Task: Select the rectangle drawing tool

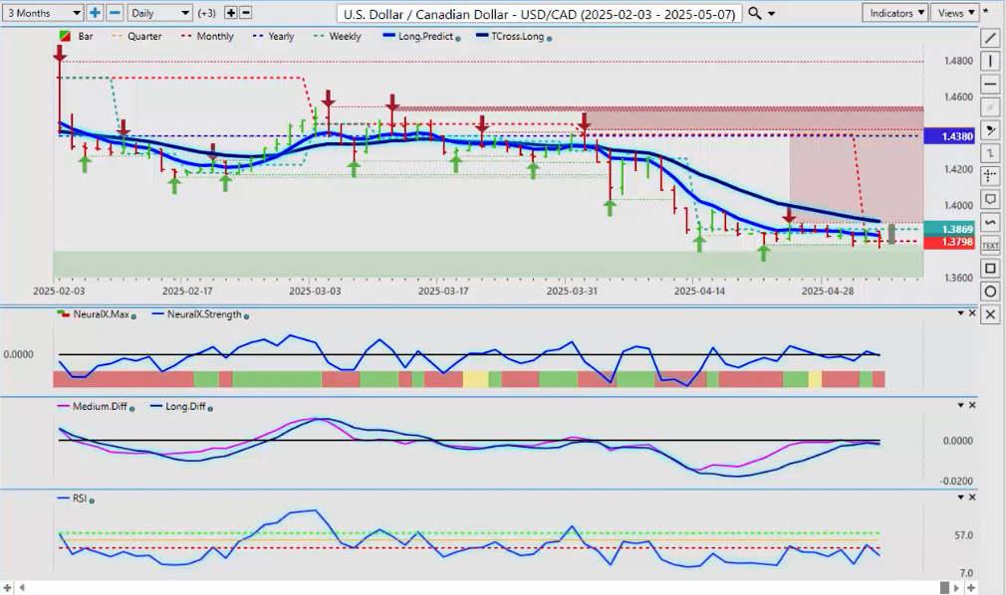Action: pos(990,269)
